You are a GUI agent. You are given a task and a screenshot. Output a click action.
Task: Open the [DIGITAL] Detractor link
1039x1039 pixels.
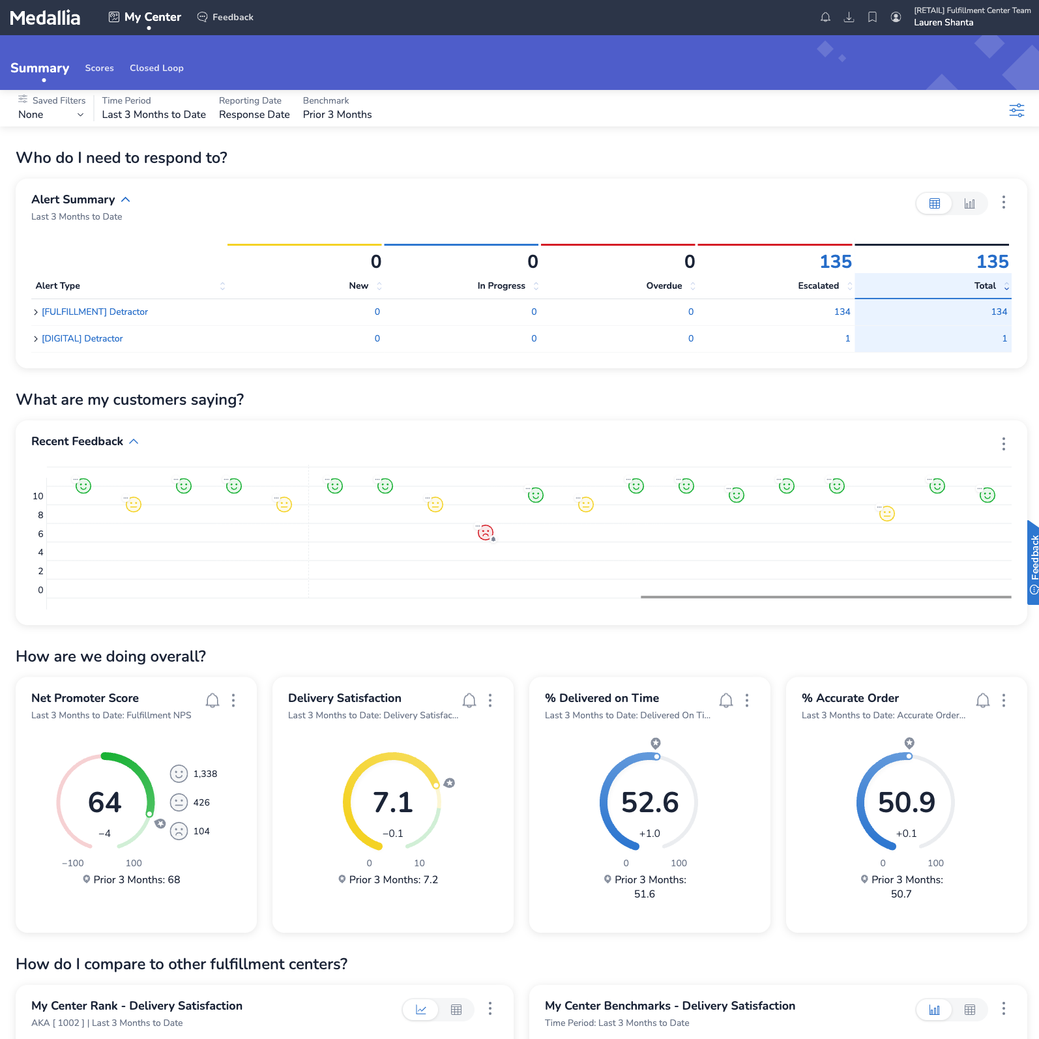(x=82, y=338)
